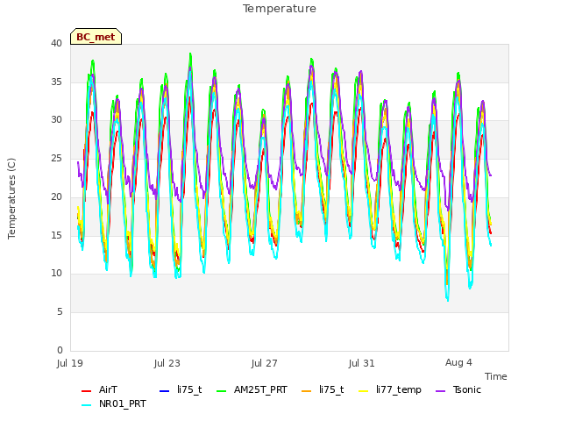Viewport: 561px width, 421px height.
Task: Click the 15 y-axis tick label
Action: 56,235
